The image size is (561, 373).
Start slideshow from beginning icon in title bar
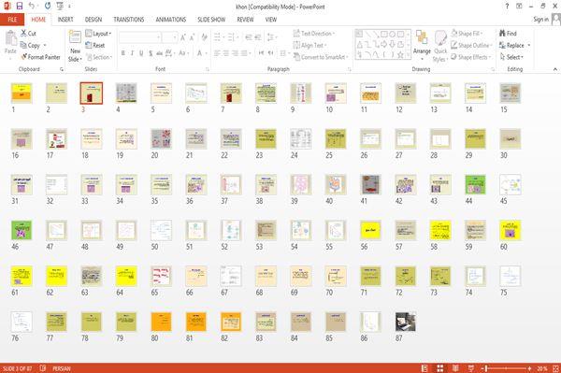point(60,6)
